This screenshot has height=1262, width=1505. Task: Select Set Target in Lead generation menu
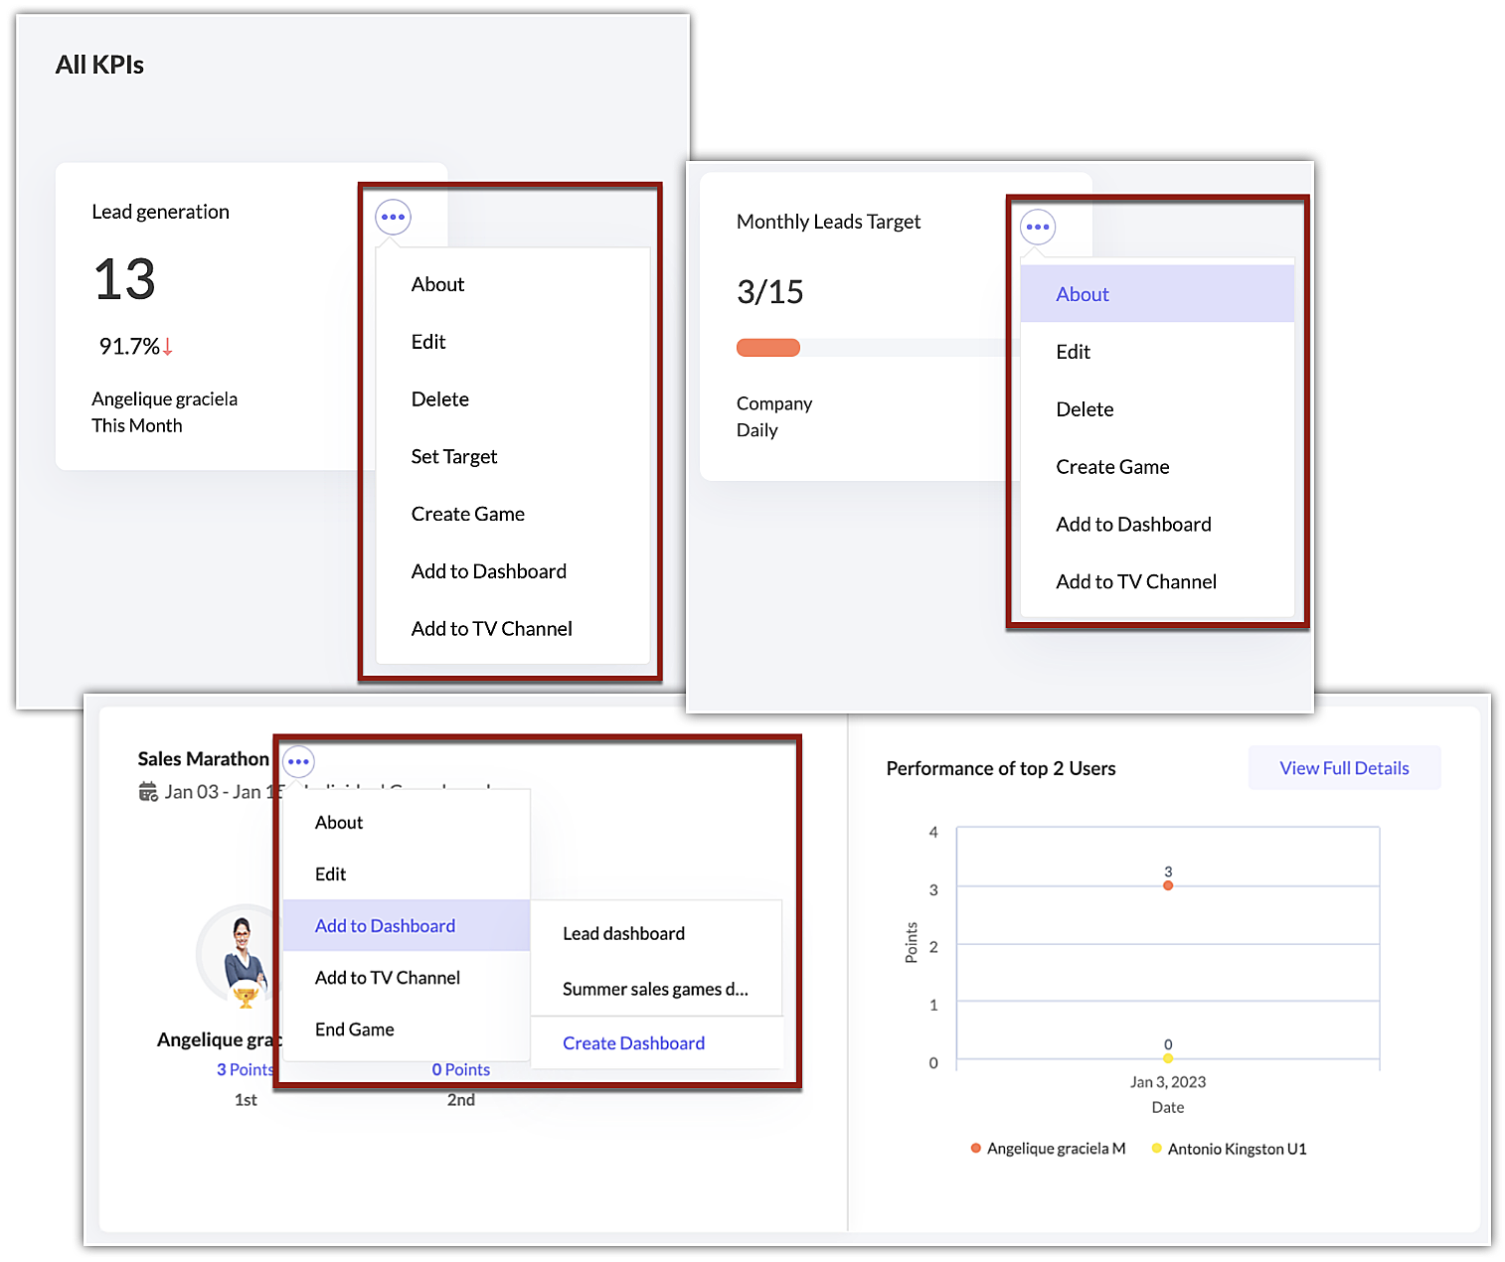tap(453, 456)
